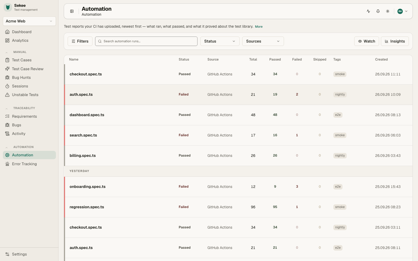Toggle the light/dark theme sun icon
This screenshot has height=261, width=418.
(x=388, y=11)
